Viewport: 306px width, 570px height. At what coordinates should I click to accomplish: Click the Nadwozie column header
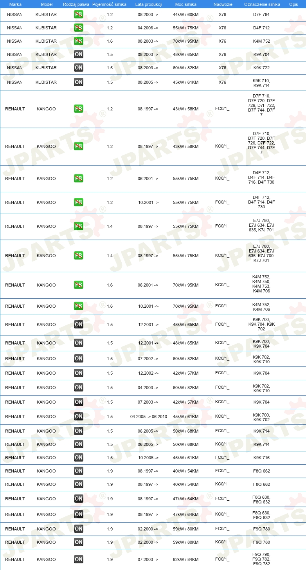[222, 4]
